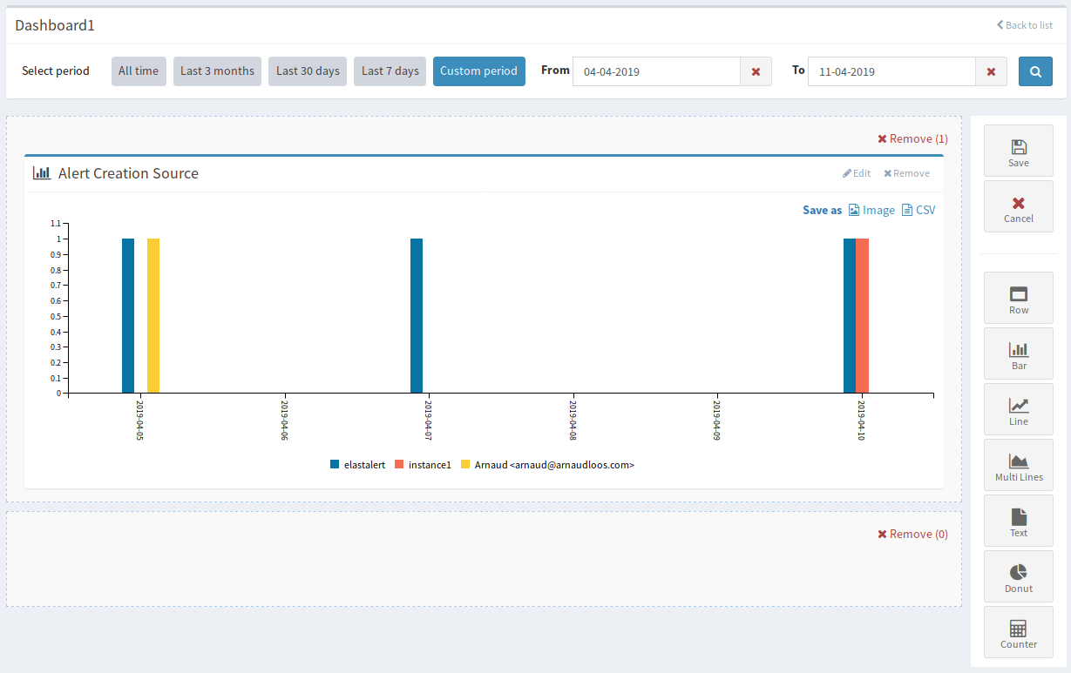
Task: Add a Donut chart widget
Action: point(1018,578)
